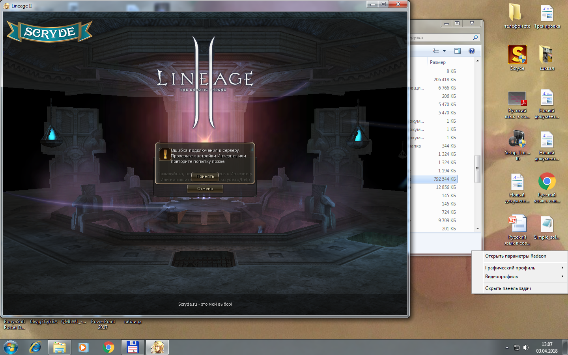Viewport: 568px width, 355px height.
Task: Click the Explorer vertical scrollbar thumb
Action: [x=477, y=169]
